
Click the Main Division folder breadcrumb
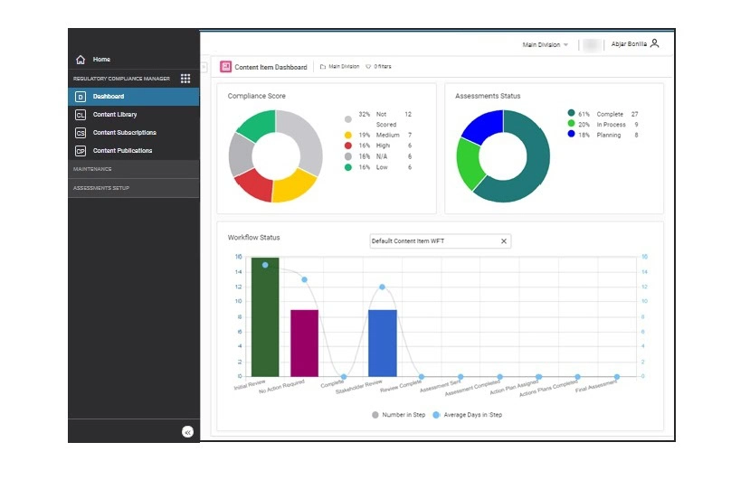point(339,67)
